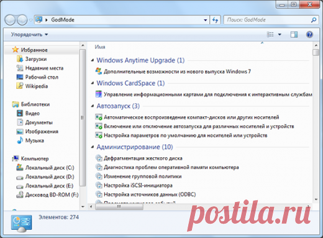The height and width of the screenshot is (238, 323).
Task: Open Локальный диск (E:)
Action: click(x=49, y=186)
